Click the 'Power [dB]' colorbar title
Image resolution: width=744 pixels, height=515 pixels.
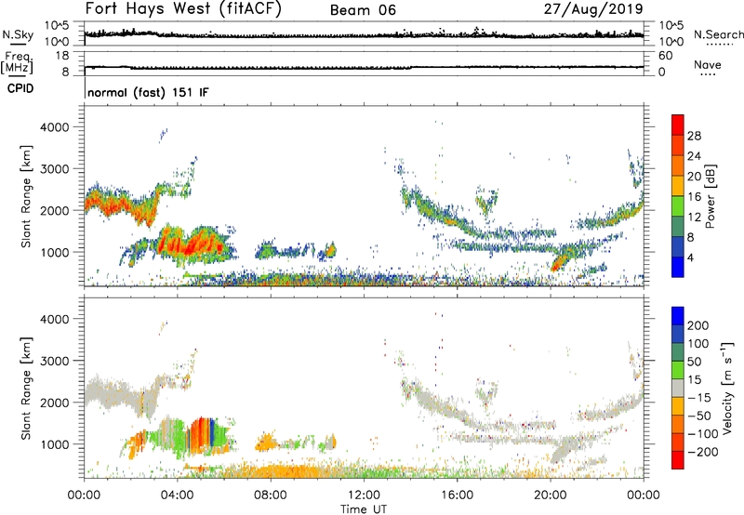point(710,196)
